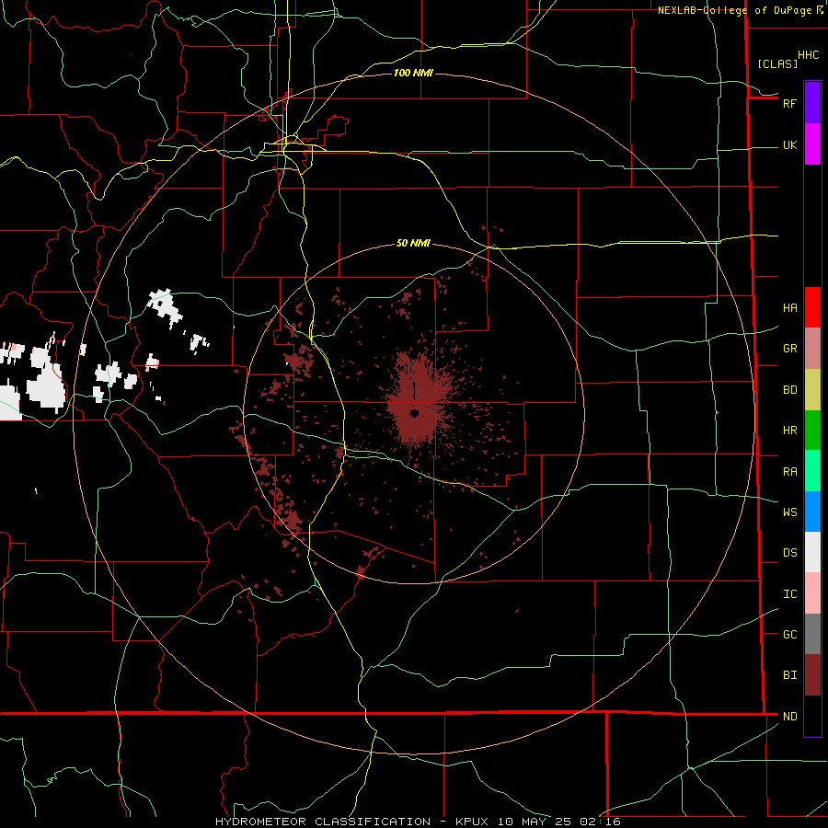The image size is (828, 828).
Task: Click the dusty pink GR legend swatch
Action: 812,348
